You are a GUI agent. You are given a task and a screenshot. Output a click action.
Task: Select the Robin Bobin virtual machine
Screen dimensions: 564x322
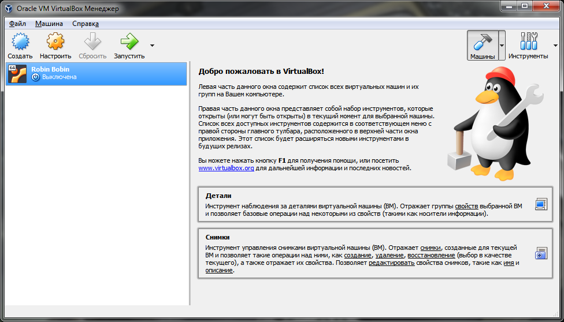pos(97,74)
